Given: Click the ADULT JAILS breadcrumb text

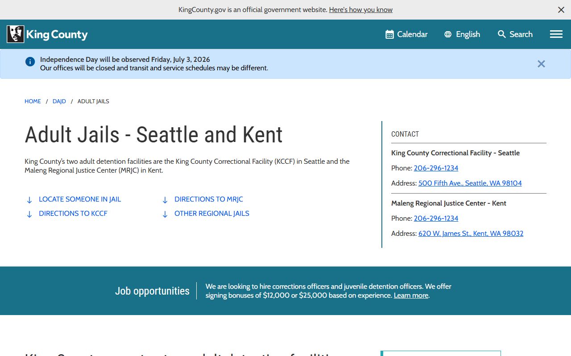Looking at the screenshot, I should pyautogui.click(x=93, y=101).
